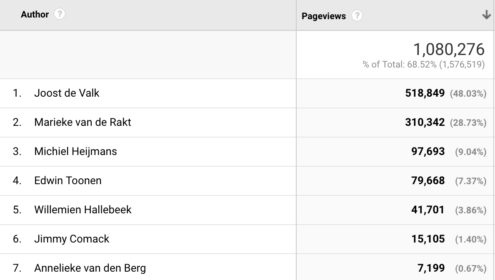Sort the table by Pageviews column
Viewport: 495px width, 280px height.
[x=323, y=16]
